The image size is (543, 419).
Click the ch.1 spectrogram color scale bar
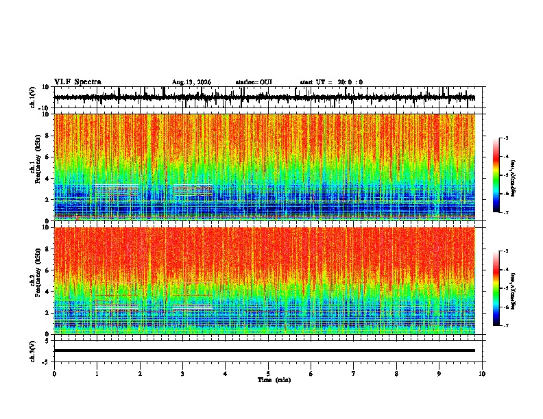point(496,175)
